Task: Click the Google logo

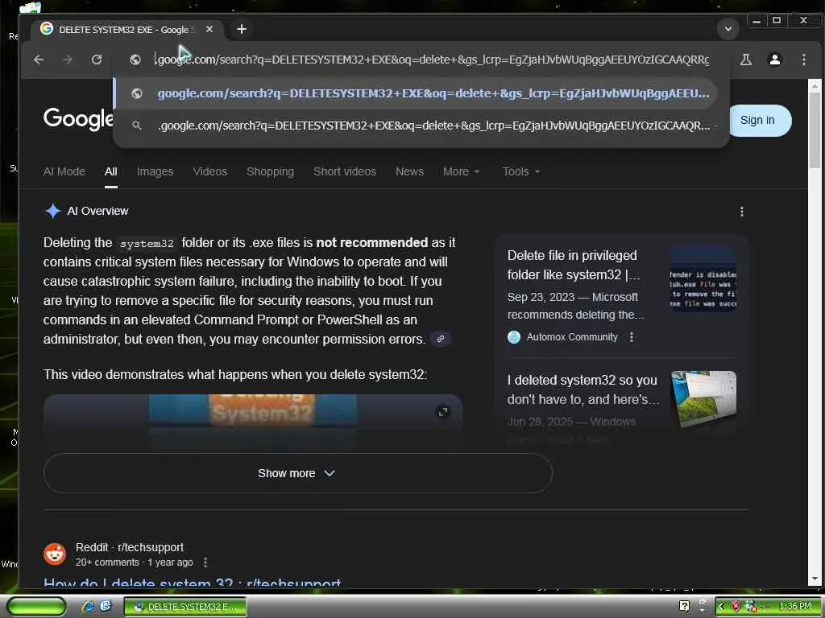Action: pyautogui.click(x=78, y=119)
